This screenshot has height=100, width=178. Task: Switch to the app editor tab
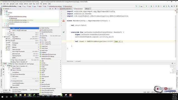click(88, 9)
